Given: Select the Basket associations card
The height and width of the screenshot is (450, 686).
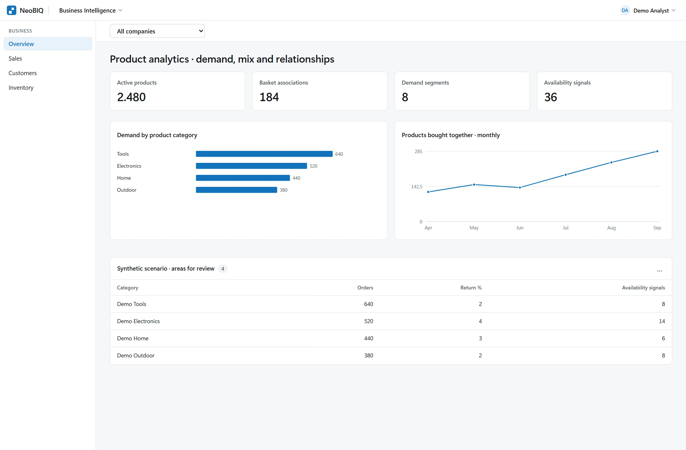Looking at the screenshot, I should [x=320, y=91].
